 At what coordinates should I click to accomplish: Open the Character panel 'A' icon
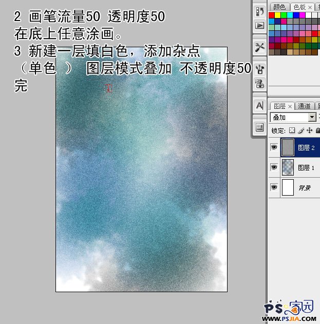(260, 106)
